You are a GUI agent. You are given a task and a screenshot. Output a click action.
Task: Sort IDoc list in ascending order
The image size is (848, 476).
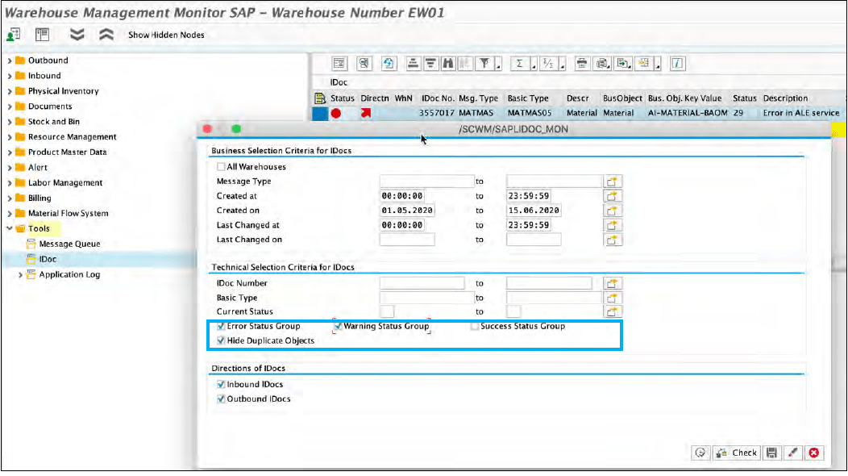tap(413, 64)
